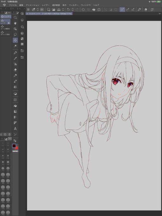Delete sub tool with trash icon
Image resolution: width=162 pixels, height=216 pixels.
10,134
